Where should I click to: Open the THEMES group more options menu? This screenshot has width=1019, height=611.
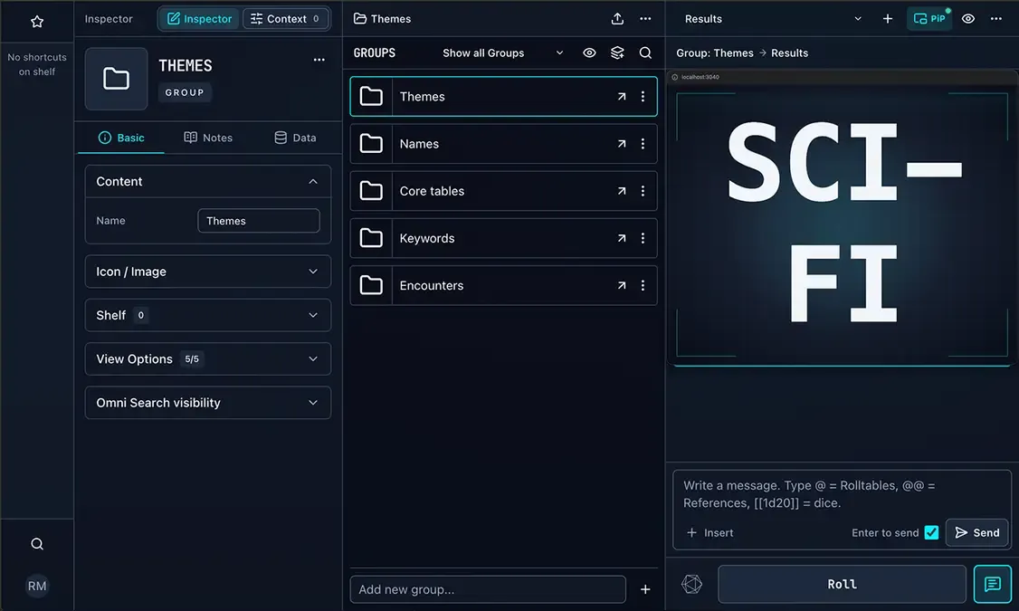319,60
